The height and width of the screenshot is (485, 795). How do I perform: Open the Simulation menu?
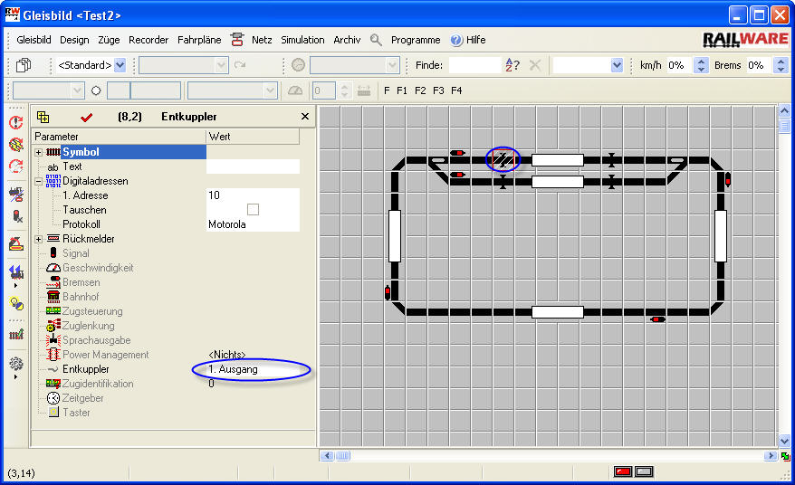click(x=302, y=40)
